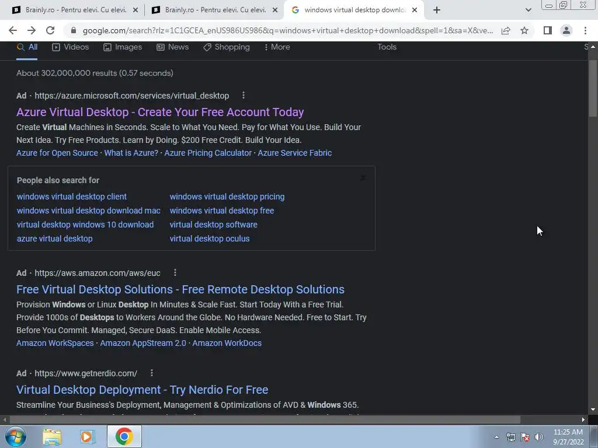Open What is Azure? sitelink
The height and width of the screenshot is (448, 598).
(131, 153)
